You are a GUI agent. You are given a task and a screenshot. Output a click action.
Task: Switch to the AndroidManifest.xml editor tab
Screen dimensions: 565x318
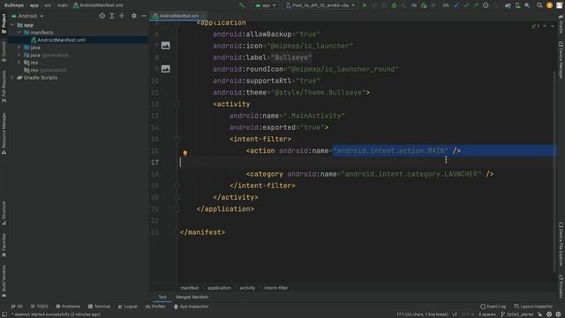pos(179,16)
